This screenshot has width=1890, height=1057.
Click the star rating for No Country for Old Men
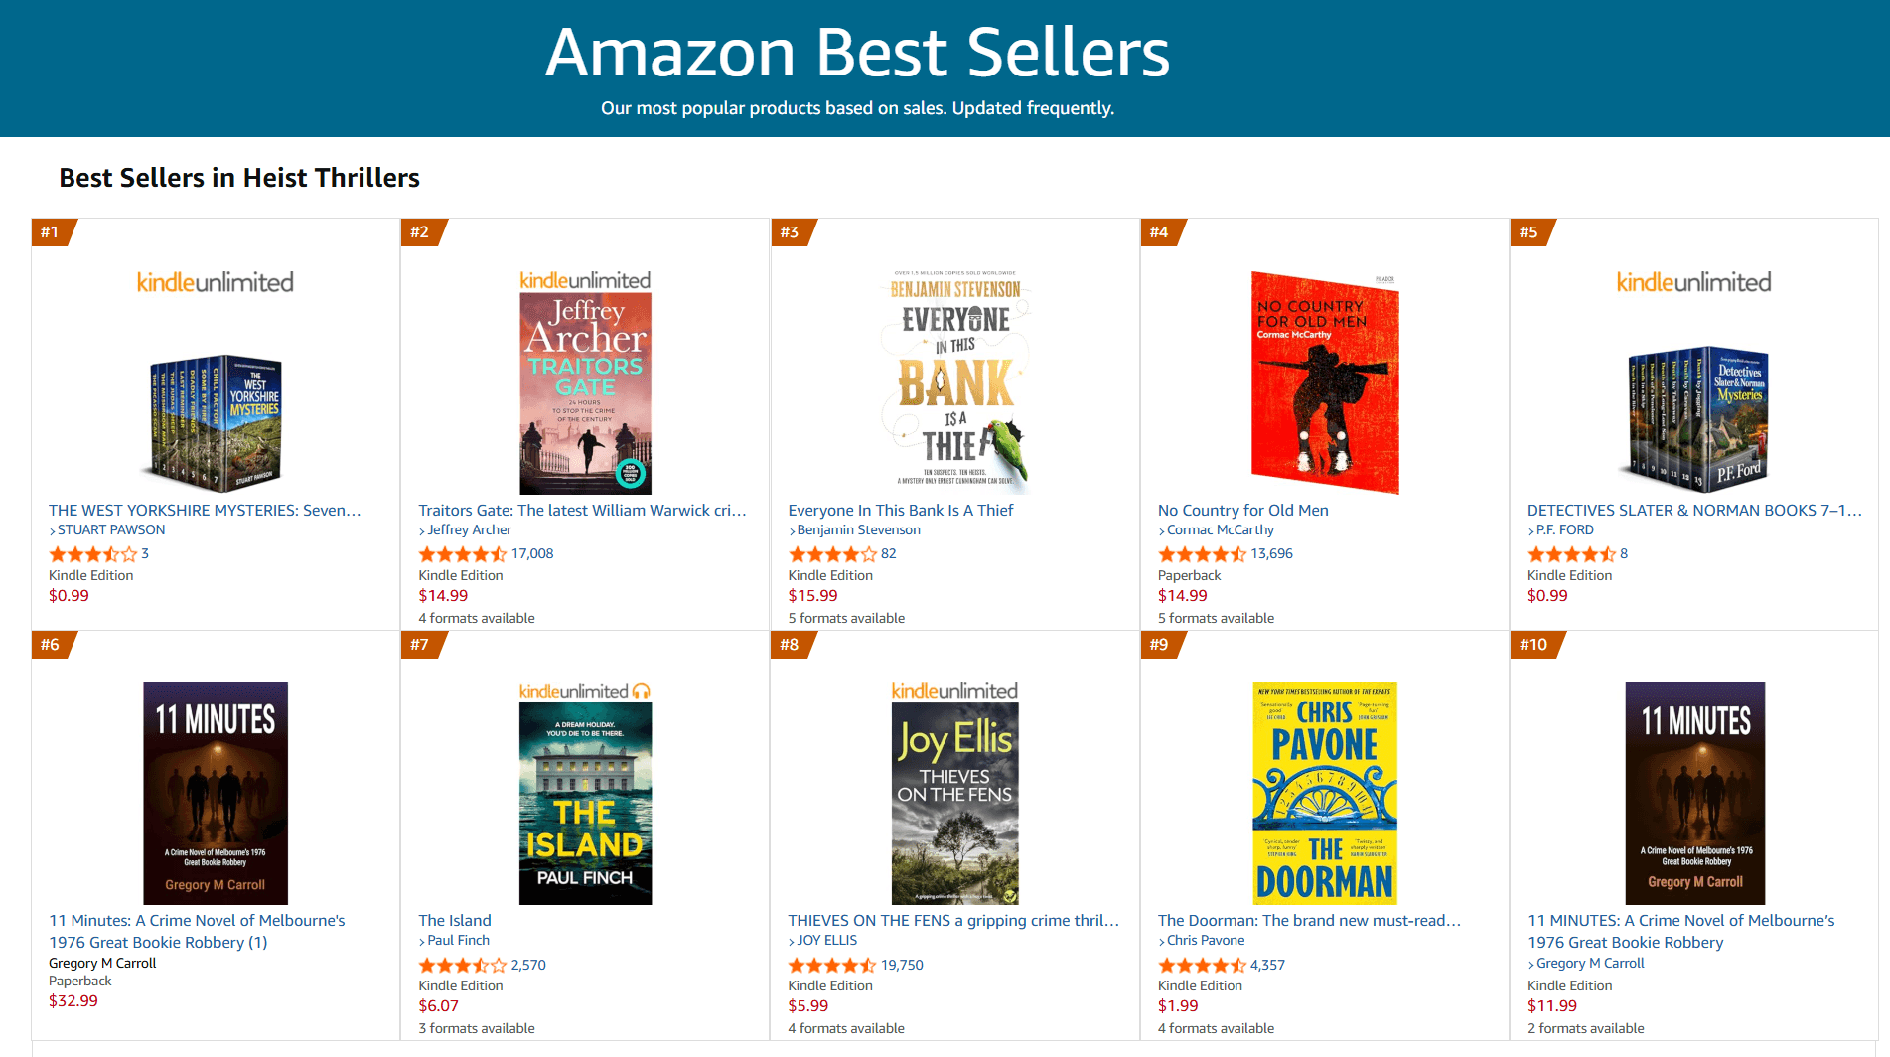pyautogui.click(x=1202, y=553)
